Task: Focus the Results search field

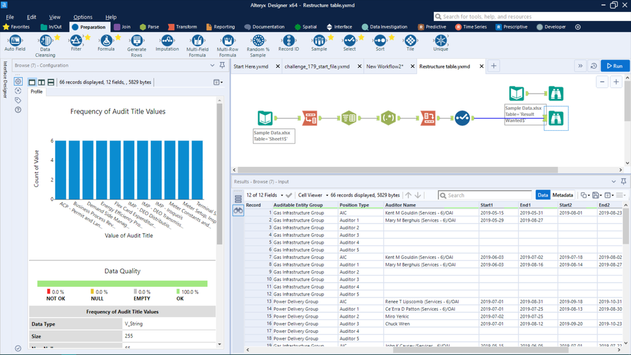Action: [485, 195]
